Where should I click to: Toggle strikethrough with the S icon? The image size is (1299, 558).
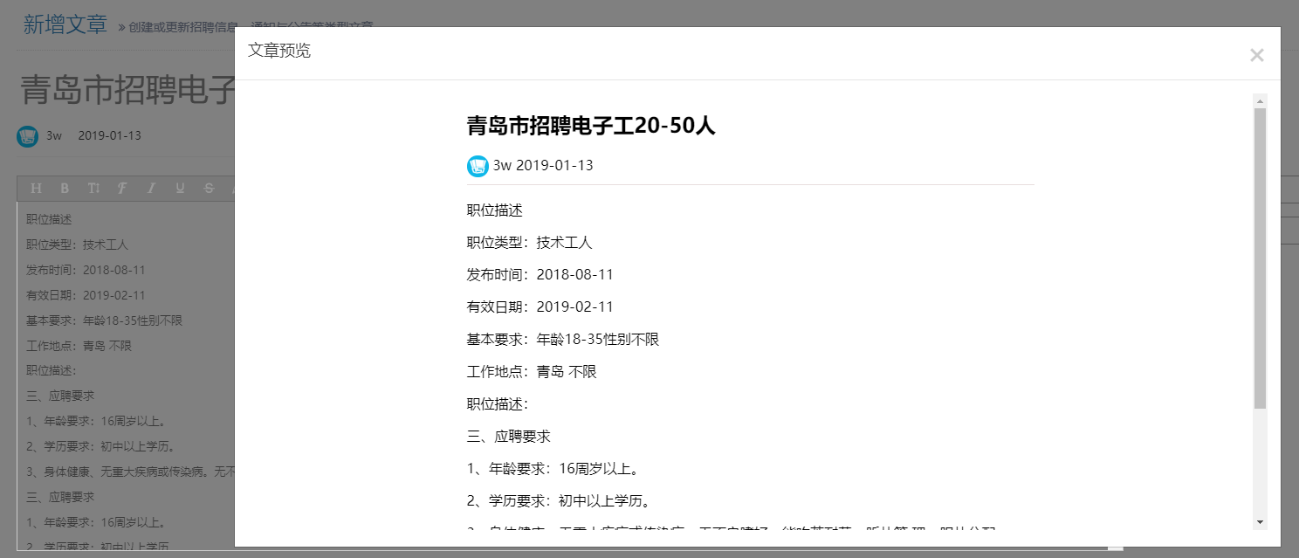click(x=207, y=188)
